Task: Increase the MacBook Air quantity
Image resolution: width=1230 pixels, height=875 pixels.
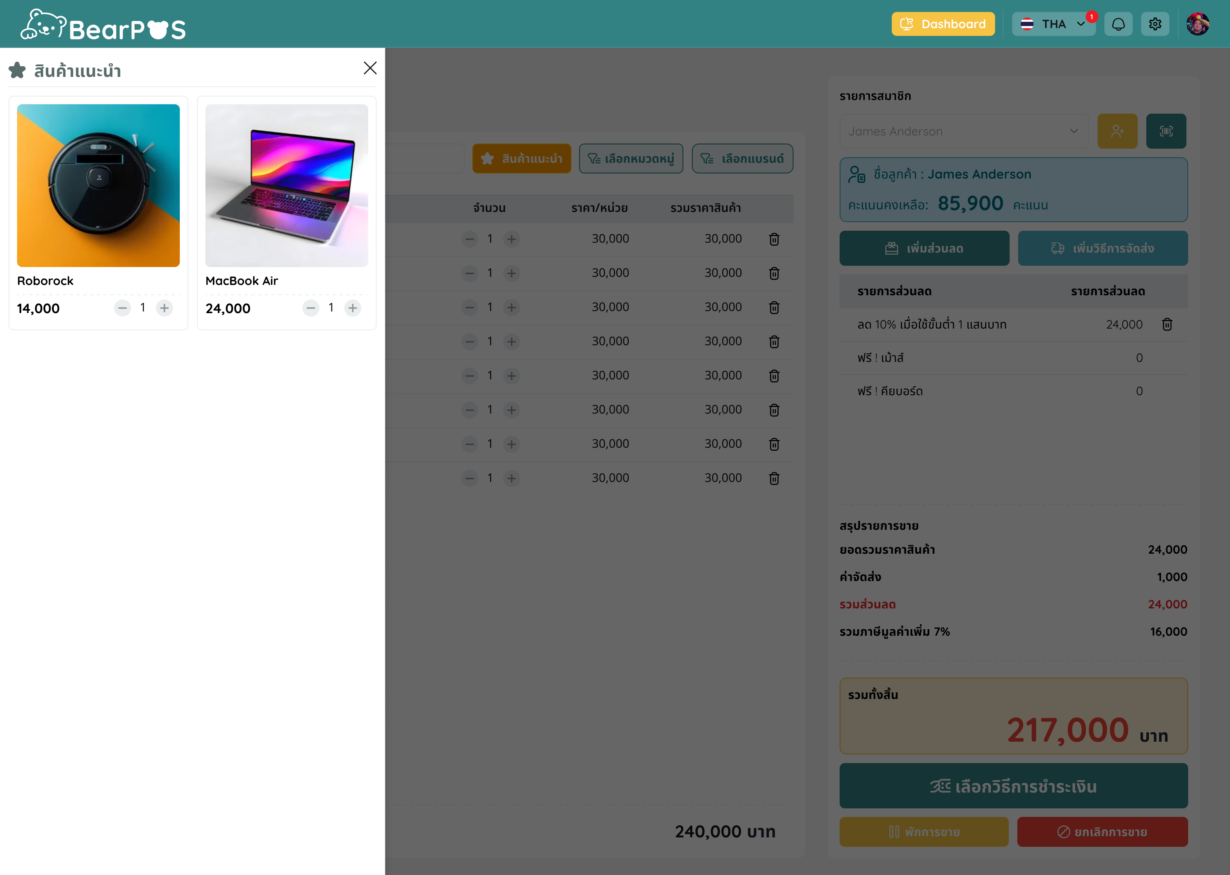Action: click(353, 308)
